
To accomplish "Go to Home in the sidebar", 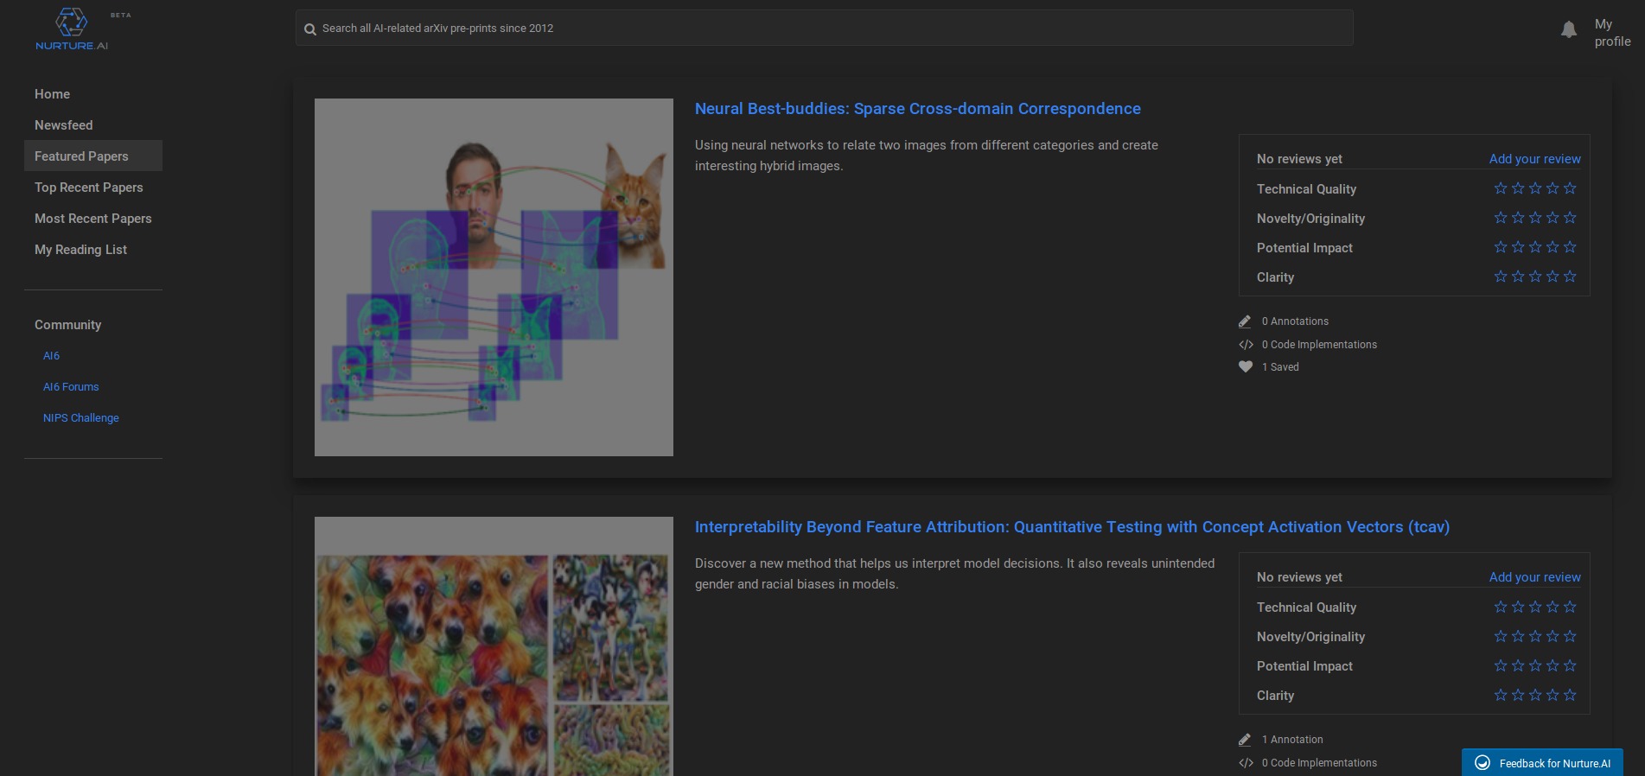I will pos(93,94).
